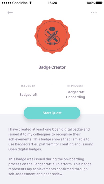Tap the GoodVibe carrier name
This screenshot has height=184, width=104.
(x=20, y=3)
